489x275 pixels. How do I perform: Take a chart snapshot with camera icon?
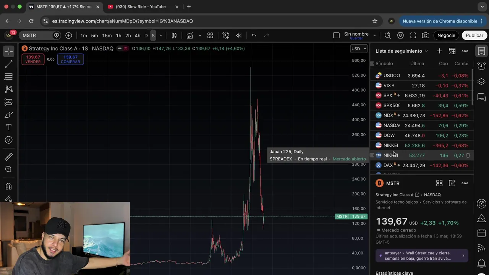pyautogui.click(x=426, y=36)
